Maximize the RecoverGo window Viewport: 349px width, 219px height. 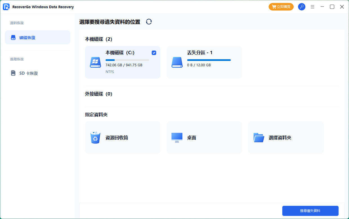[x=332, y=7]
